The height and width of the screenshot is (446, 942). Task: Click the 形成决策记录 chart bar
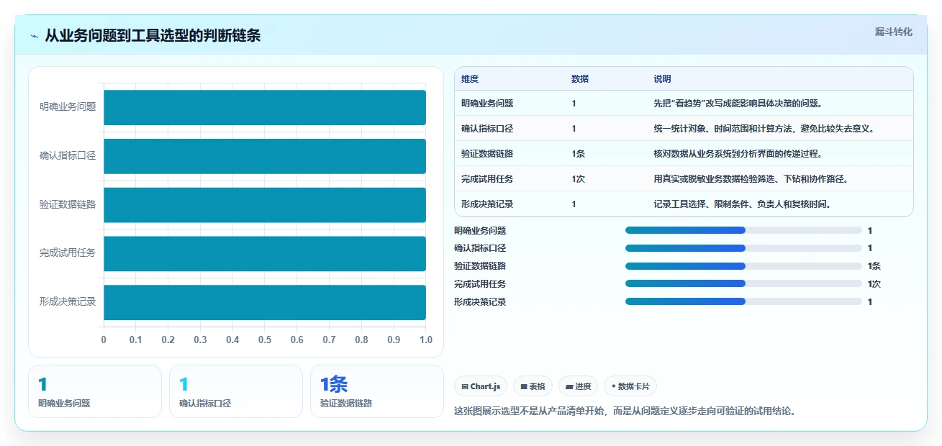click(x=265, y=302)
